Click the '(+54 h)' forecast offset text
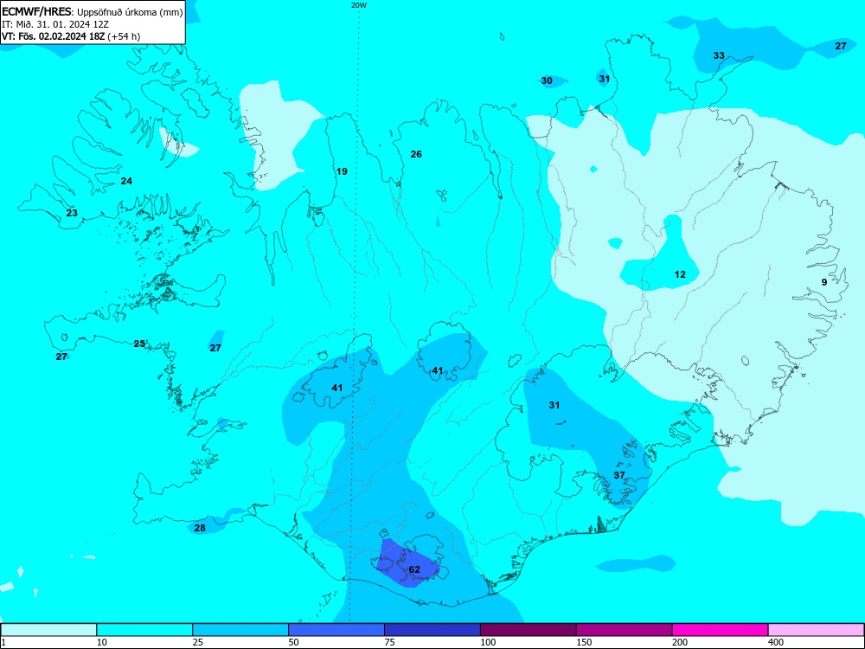The image size is (865, 649). point(124,36)
